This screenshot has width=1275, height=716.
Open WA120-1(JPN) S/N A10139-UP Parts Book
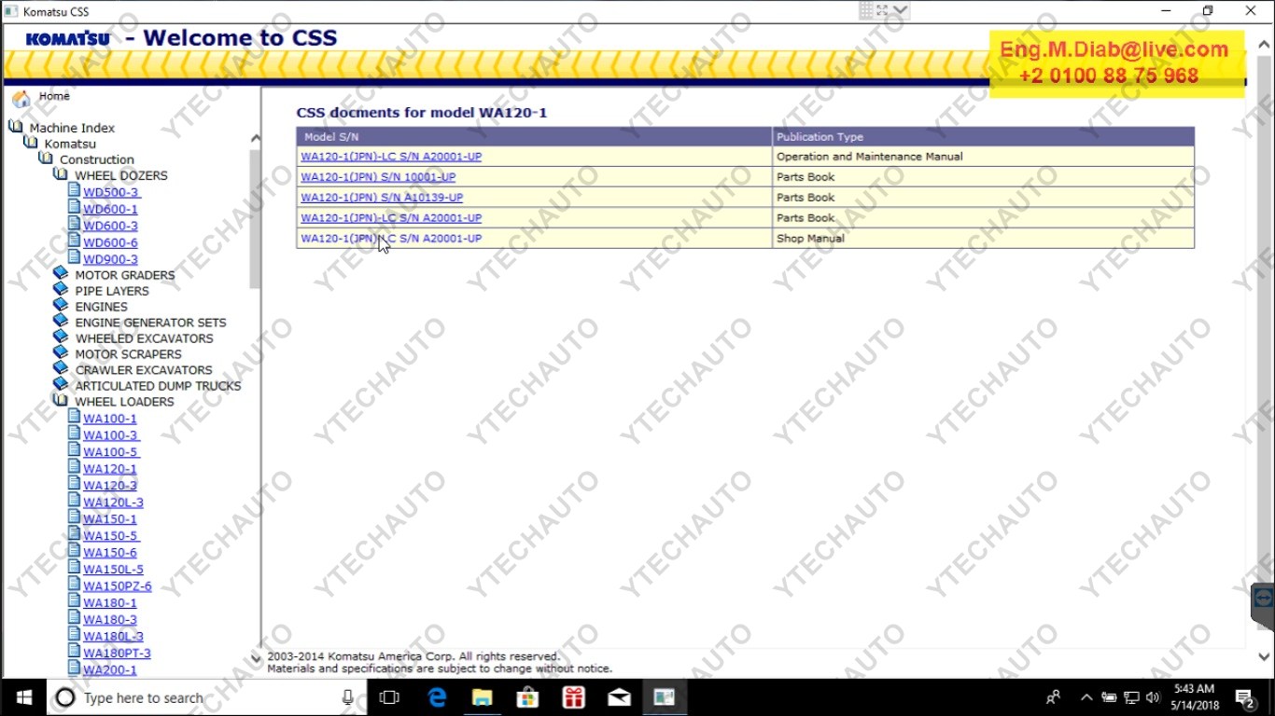(x=382, y=198)
